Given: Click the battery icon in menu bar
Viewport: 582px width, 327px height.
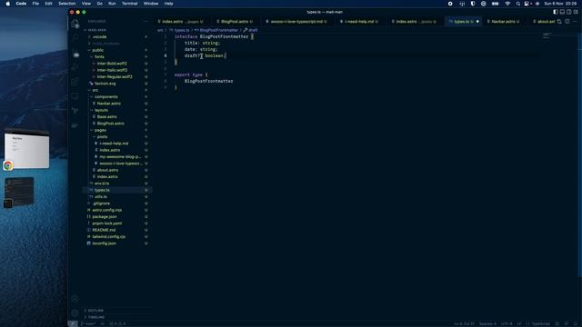Looking at the screenshot, I should (x=495, y=4).
